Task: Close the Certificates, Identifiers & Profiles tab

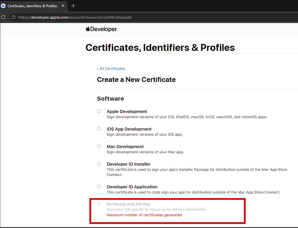Action: (63, 6)
